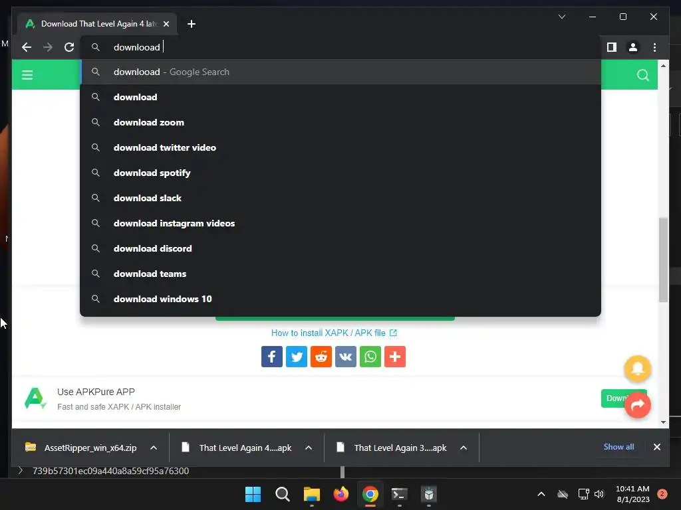681x510 pixels.
Task: Open Windows taskbar search
Action: click(x=282, y=494)
